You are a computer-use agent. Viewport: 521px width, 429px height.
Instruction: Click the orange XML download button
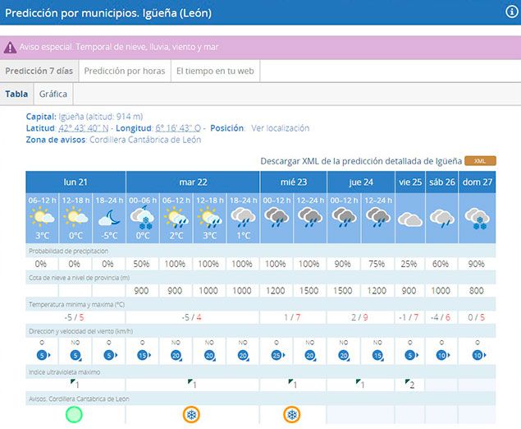(480, 161)
